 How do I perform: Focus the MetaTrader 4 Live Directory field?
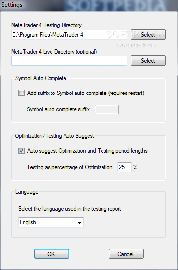tap(69, 61)
